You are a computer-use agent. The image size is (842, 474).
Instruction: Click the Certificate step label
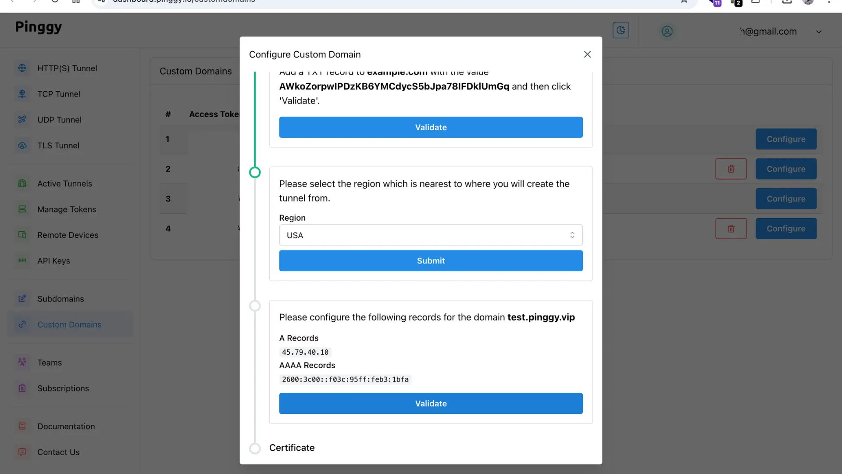pyautogui.click(x=292, y=448)
